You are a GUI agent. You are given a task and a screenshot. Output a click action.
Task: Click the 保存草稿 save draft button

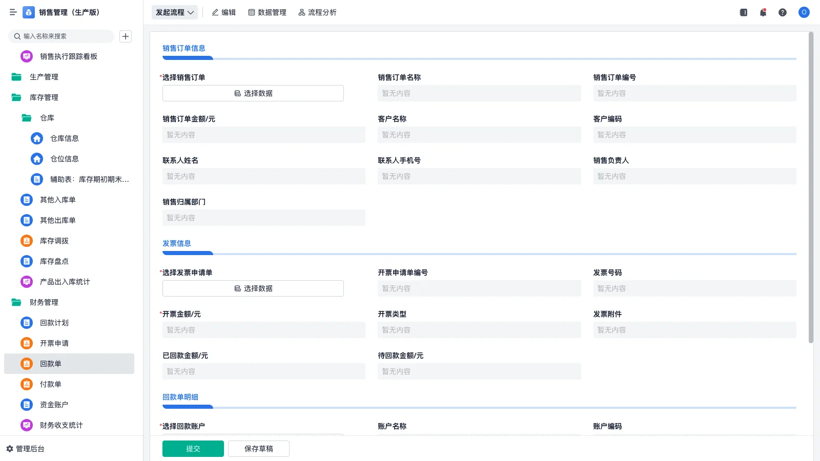tap(258, 448)
